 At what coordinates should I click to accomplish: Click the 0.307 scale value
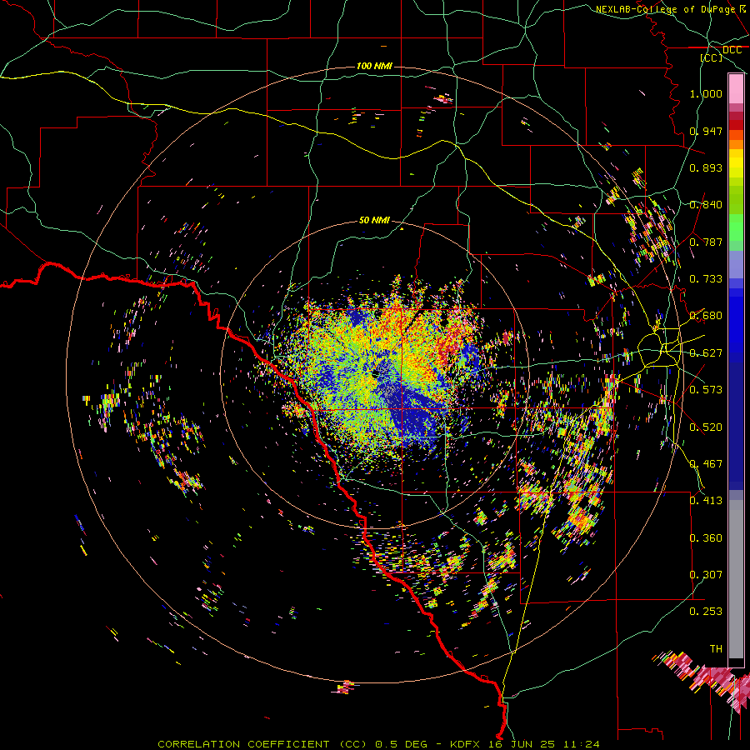706,575
